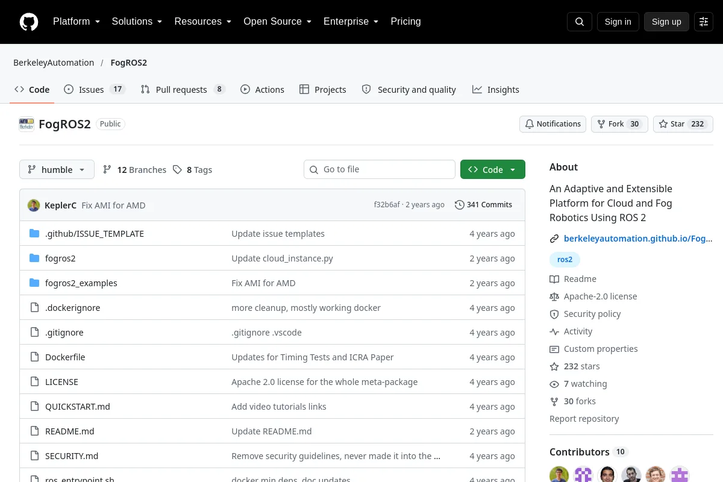The image size is (723, 482).
Task: Click the Report repository link
Action: 584,419
